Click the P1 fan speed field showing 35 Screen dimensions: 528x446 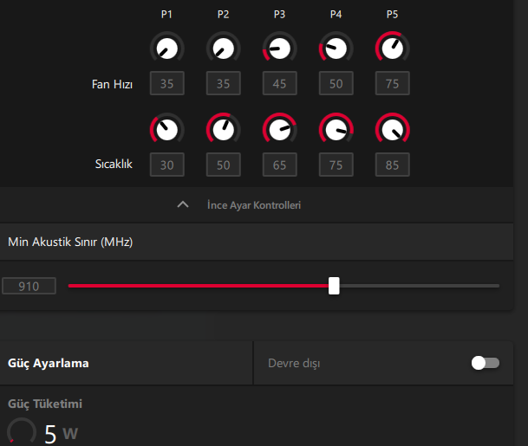167,84
